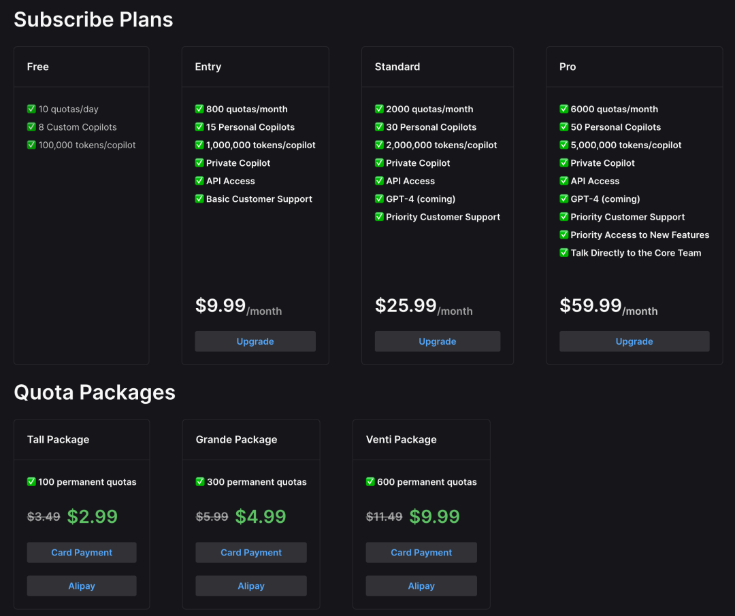Click checkmark next to Talk Directly to Core Team
The width and height of the screenshot is (735, 616).
pyautogui.click(x=564, y=253)
